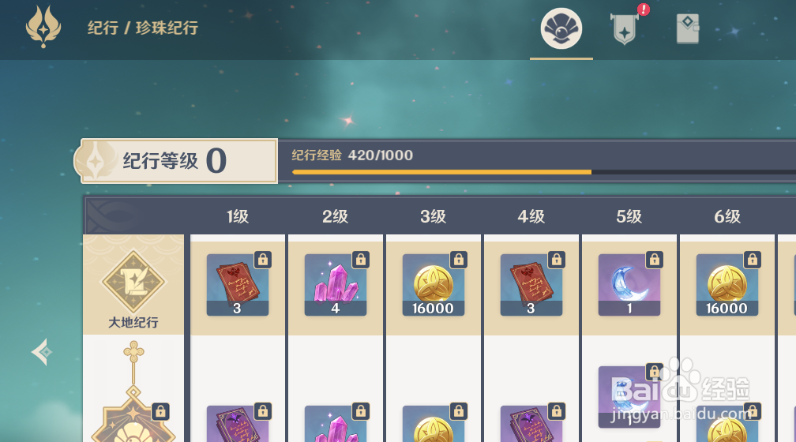
Task: Select level 1 red book reward
Action: click(x=238, y=285)
